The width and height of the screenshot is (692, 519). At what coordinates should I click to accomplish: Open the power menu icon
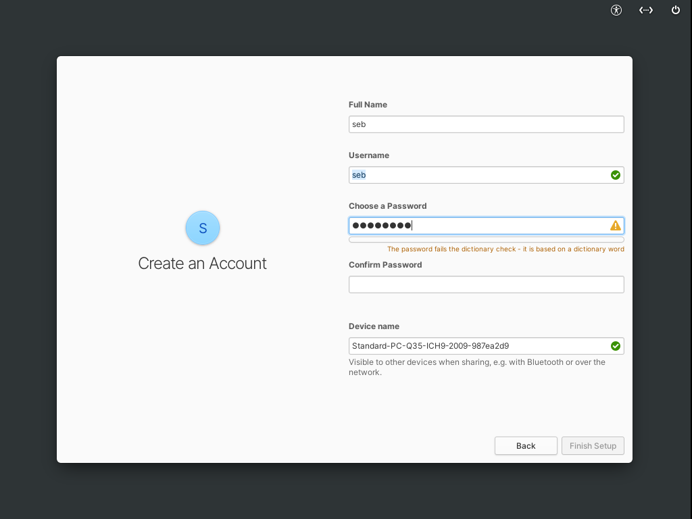675,10
